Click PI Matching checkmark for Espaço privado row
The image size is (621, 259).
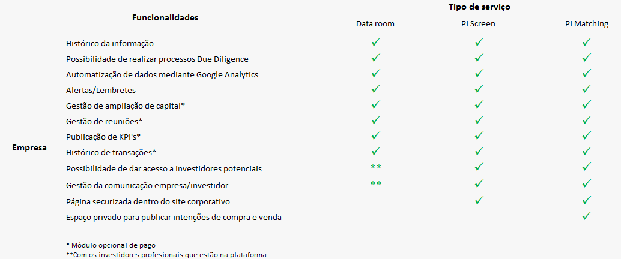587,215
